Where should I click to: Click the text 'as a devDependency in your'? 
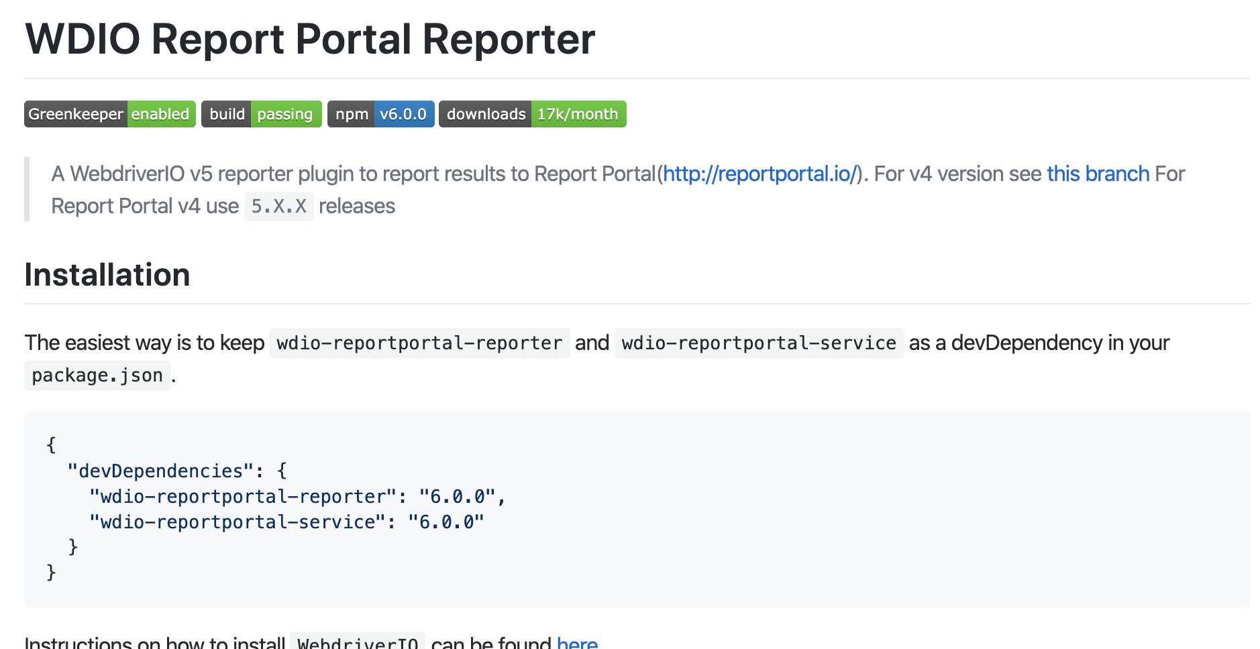pos(1039,343)
